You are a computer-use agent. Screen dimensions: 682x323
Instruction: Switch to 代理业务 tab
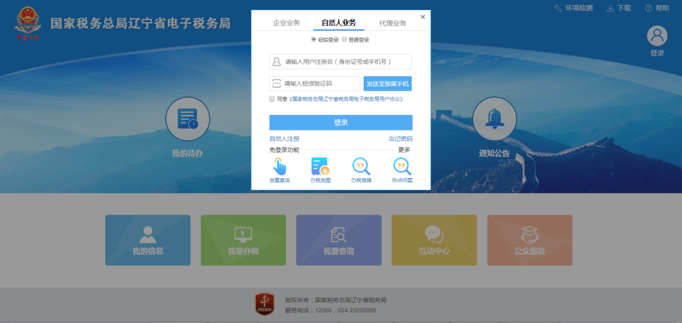tap(393, 23)
